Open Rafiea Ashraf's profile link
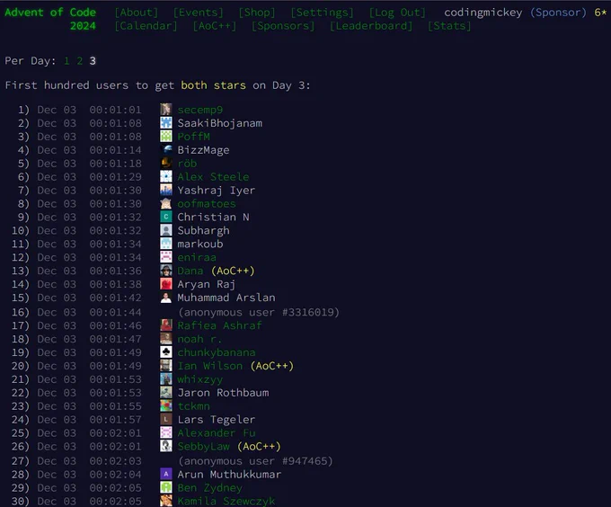 pyautogui.click(x=220, y=325)
